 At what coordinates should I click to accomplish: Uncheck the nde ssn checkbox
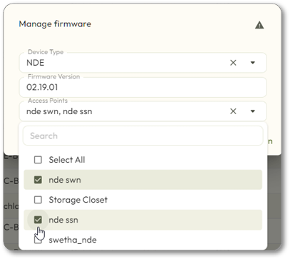[x=38, y=220]
